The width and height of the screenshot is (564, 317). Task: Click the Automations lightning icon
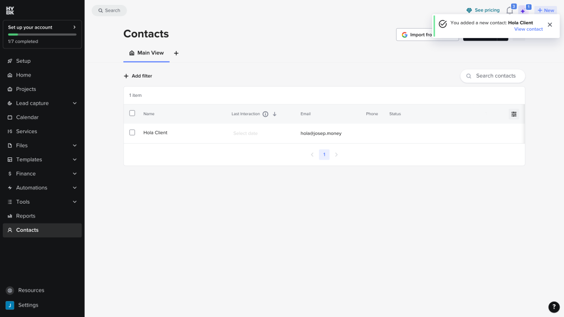coord(10,188)
